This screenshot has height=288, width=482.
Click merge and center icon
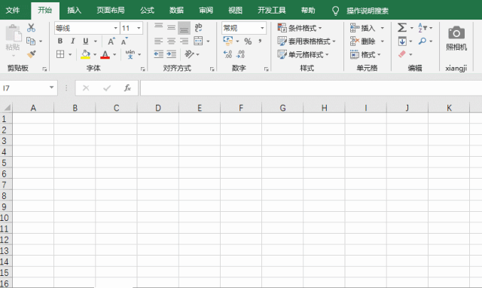pyautogui.click(x=198, y=41)
